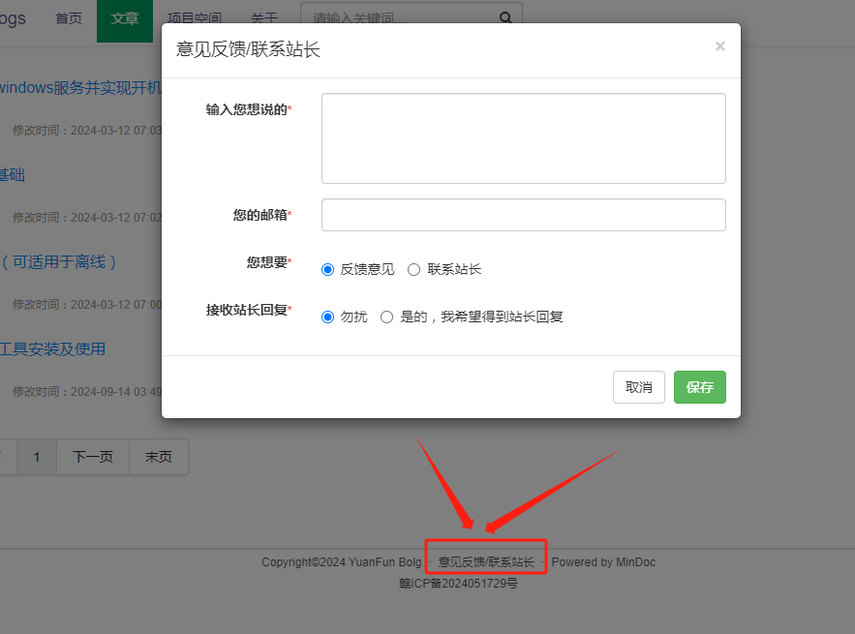The width and height of the screenshot is (855, 634).
Task: Open the 文章 navigation tab
Action: (x=125, y=18)
